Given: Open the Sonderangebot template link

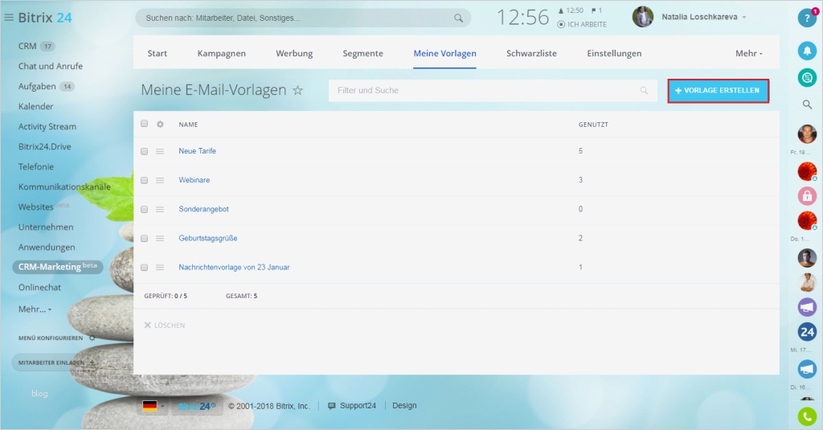Looking at the screenshot, I should click(x=203, y=209).
